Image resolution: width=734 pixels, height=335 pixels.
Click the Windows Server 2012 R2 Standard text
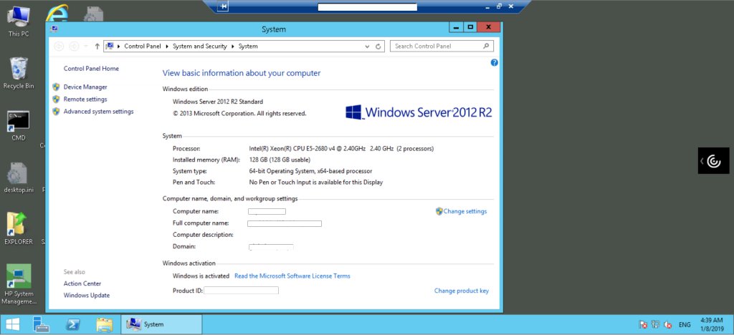(218, 102)
